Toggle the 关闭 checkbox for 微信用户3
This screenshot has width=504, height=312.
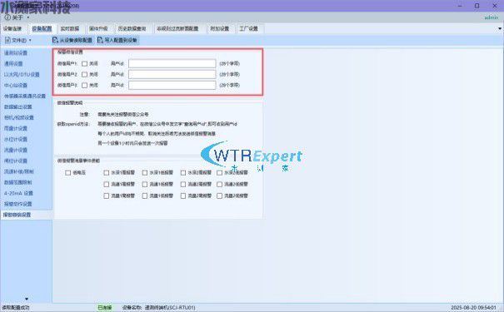(x=84, y=86)
